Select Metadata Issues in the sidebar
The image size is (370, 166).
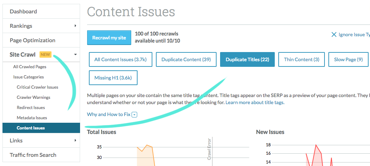pyautogui.click(x=32, y=118)
